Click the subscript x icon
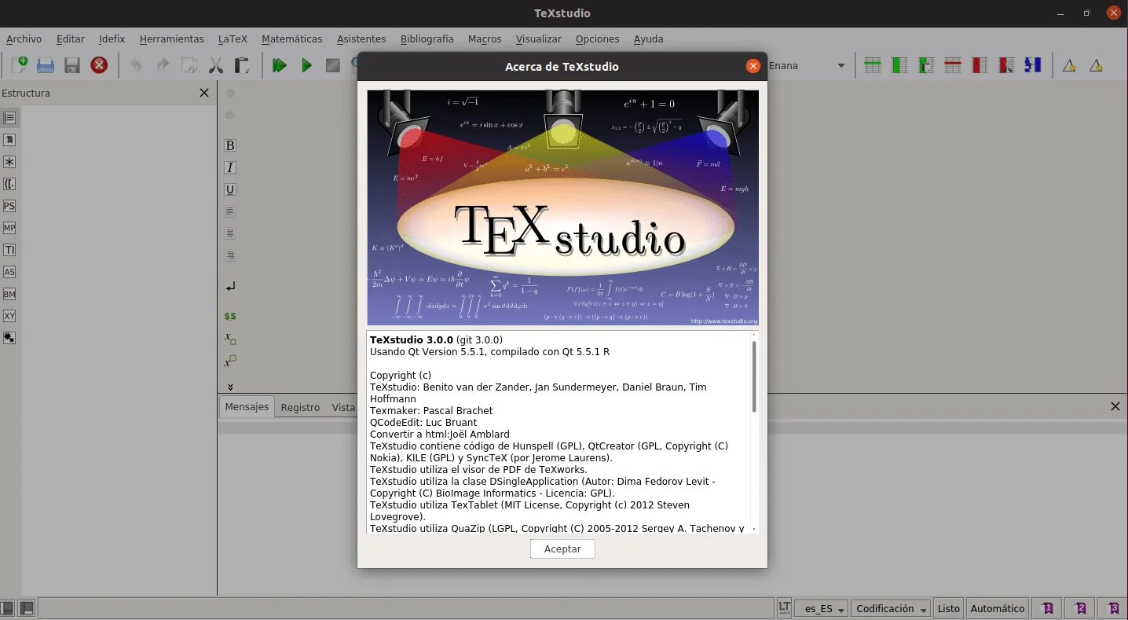Image resolution: width=1128 pixels, height=620 pixels. coord(230,339)
